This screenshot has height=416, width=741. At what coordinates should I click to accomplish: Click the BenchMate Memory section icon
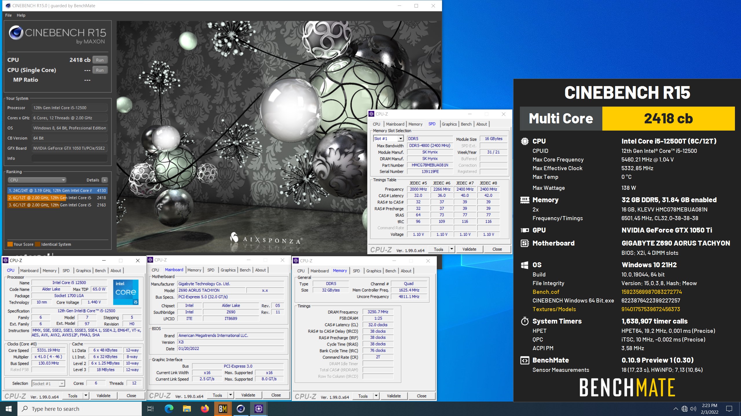point(524,200)
